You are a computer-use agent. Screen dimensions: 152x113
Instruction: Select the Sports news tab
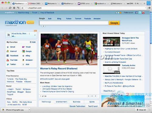(92, 102)
